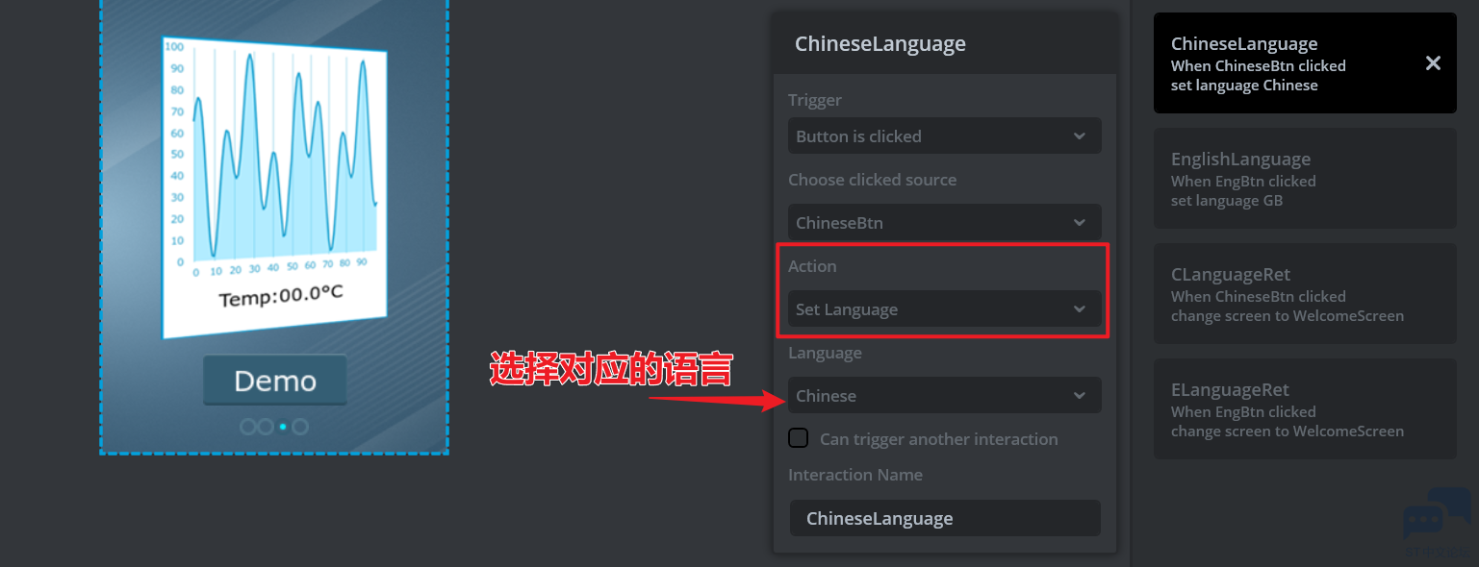Click the Set Language chevron arrow
Image resolution: width=1479 pixels, height=567 pixels.
coord(1080,309)
